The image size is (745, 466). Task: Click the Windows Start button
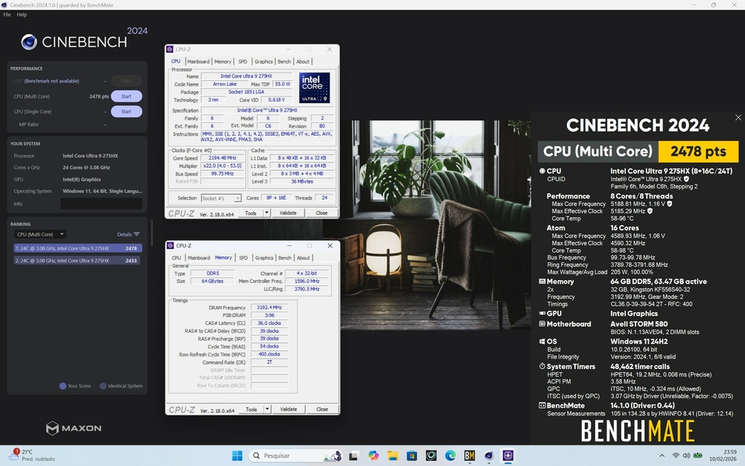point(236,456)
